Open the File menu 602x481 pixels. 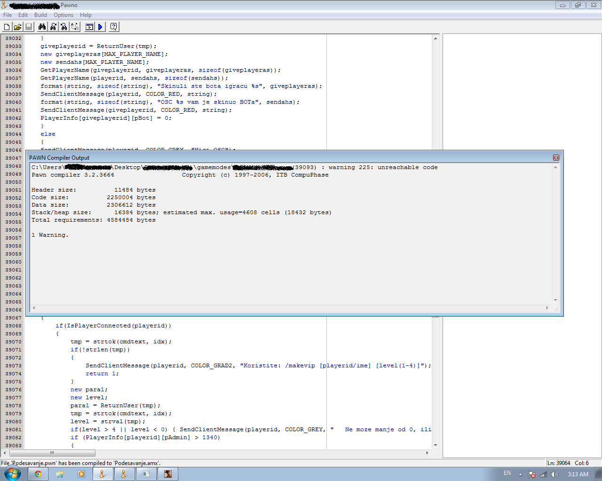point(8,15)
